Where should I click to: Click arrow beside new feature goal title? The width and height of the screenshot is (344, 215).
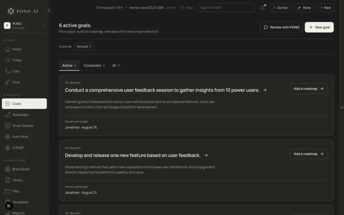click(x=206, y=155)
